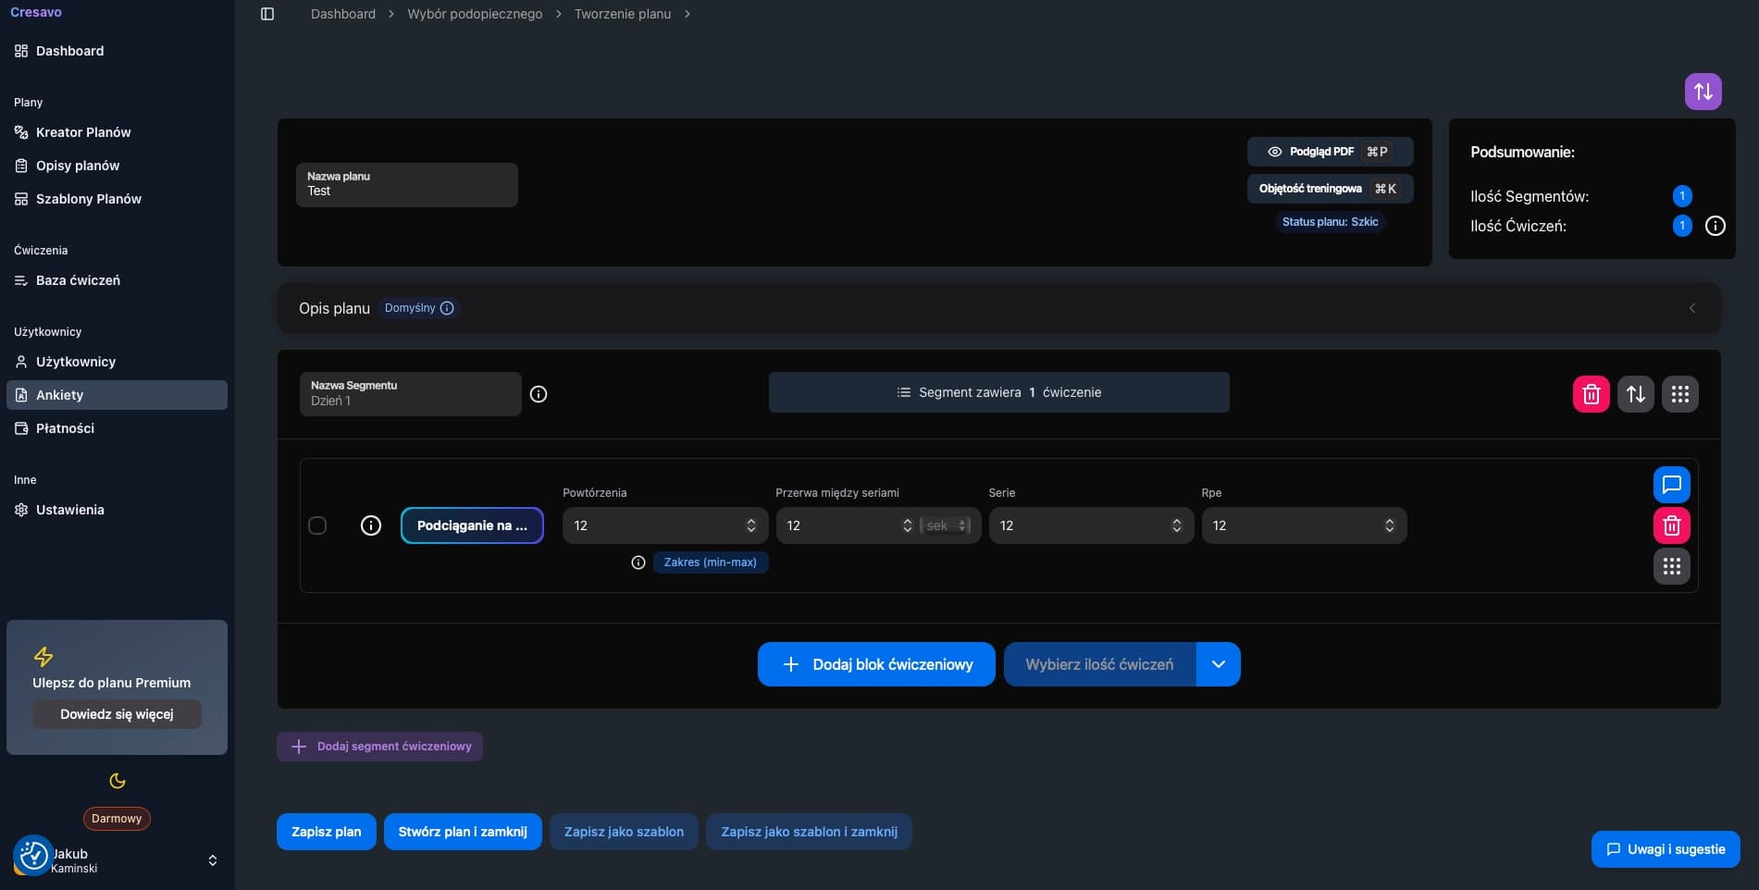Delete the Podciąganie exercise row
The image size is (1759, 890).
coord(1671,525)
